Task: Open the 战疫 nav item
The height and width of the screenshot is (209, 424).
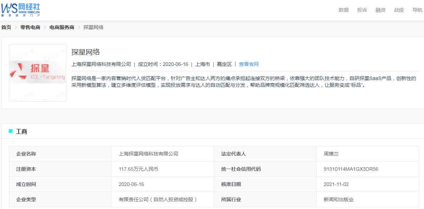Action: tap(399, 10)
